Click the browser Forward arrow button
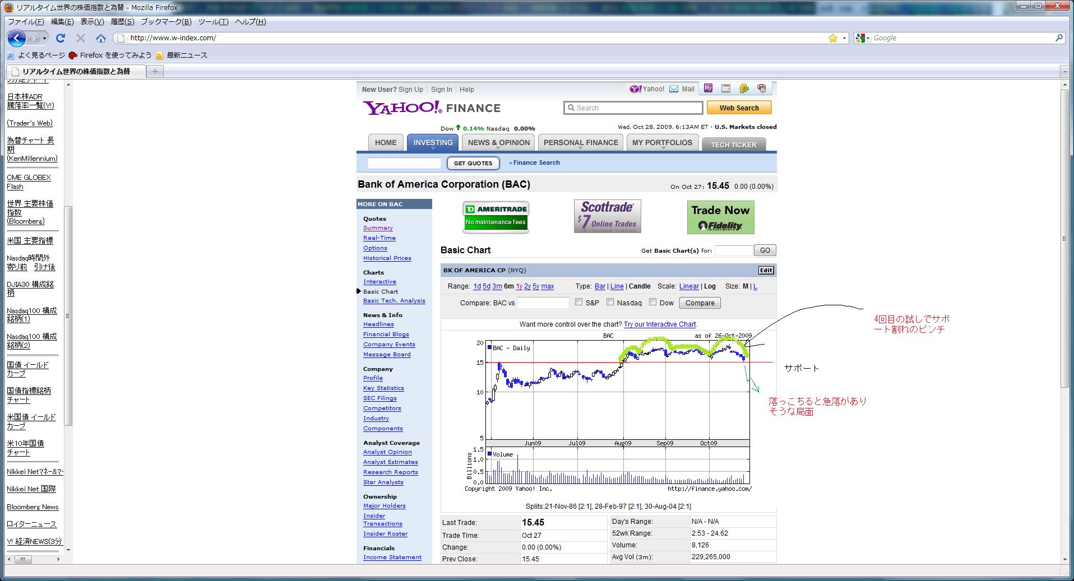Image resolution: width=1074 pixels, height=581 pixels. pos(34,38)
